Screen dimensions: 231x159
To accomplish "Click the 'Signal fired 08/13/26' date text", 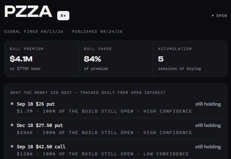I will (x=34, y=31).
